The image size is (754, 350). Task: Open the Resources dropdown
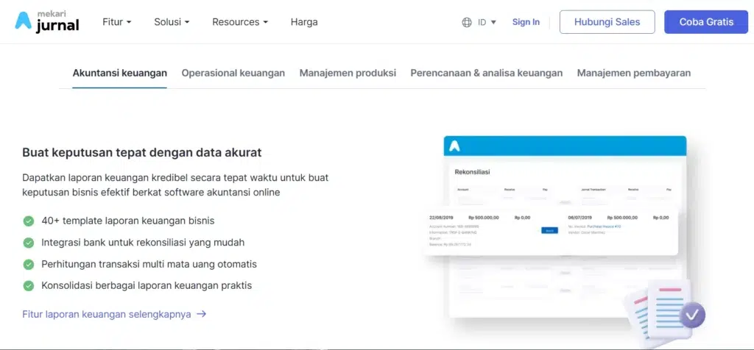[240, 22]
